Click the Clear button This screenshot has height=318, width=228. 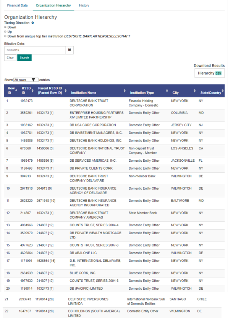tap(10, 58)
